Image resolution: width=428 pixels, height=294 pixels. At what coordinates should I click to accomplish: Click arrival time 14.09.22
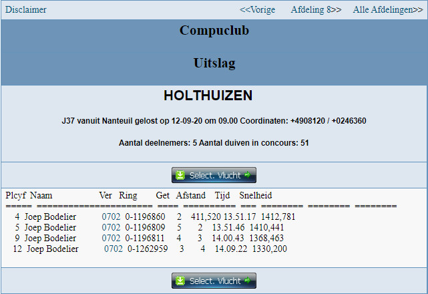click(x=231, y=249)
